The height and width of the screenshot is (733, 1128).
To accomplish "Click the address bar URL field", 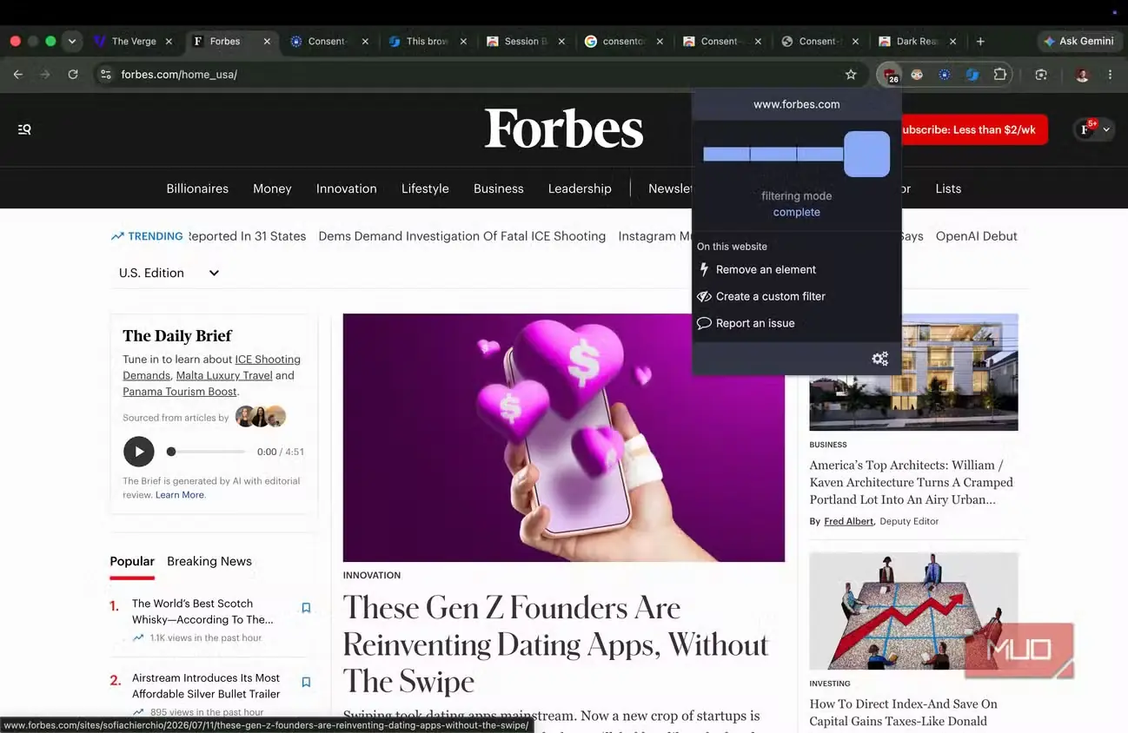I will (x=478, y=75).
